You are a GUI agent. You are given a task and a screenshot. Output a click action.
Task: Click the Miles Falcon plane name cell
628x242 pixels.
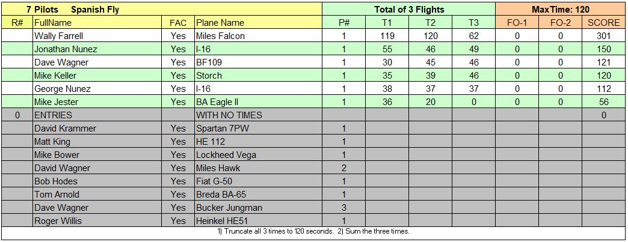tap(258, 35)
